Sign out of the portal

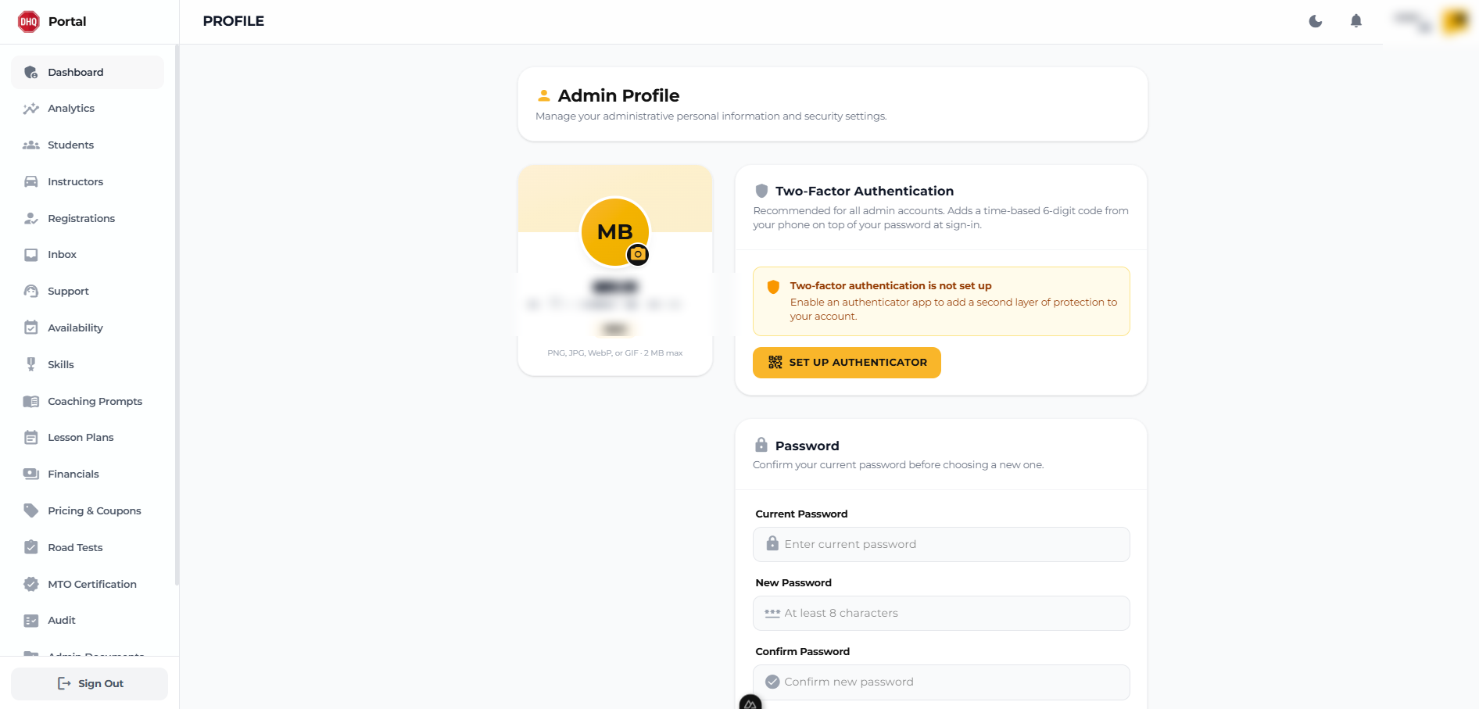(89, 683)
